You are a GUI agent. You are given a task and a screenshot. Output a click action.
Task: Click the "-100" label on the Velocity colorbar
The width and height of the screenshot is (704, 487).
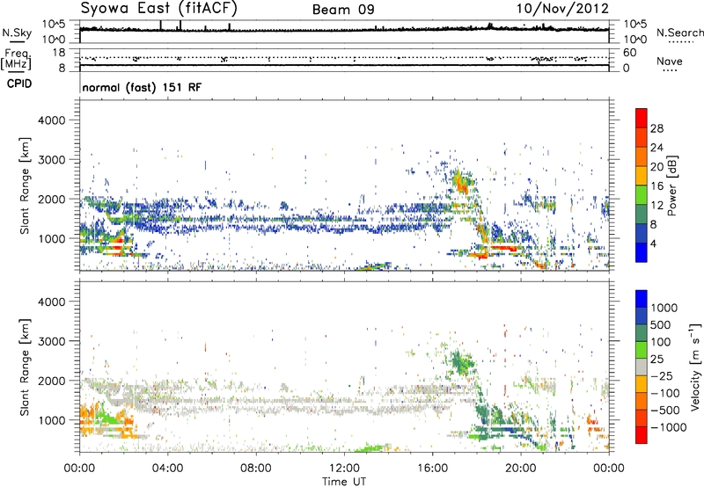pyautogui.click(x=665, y=393)
